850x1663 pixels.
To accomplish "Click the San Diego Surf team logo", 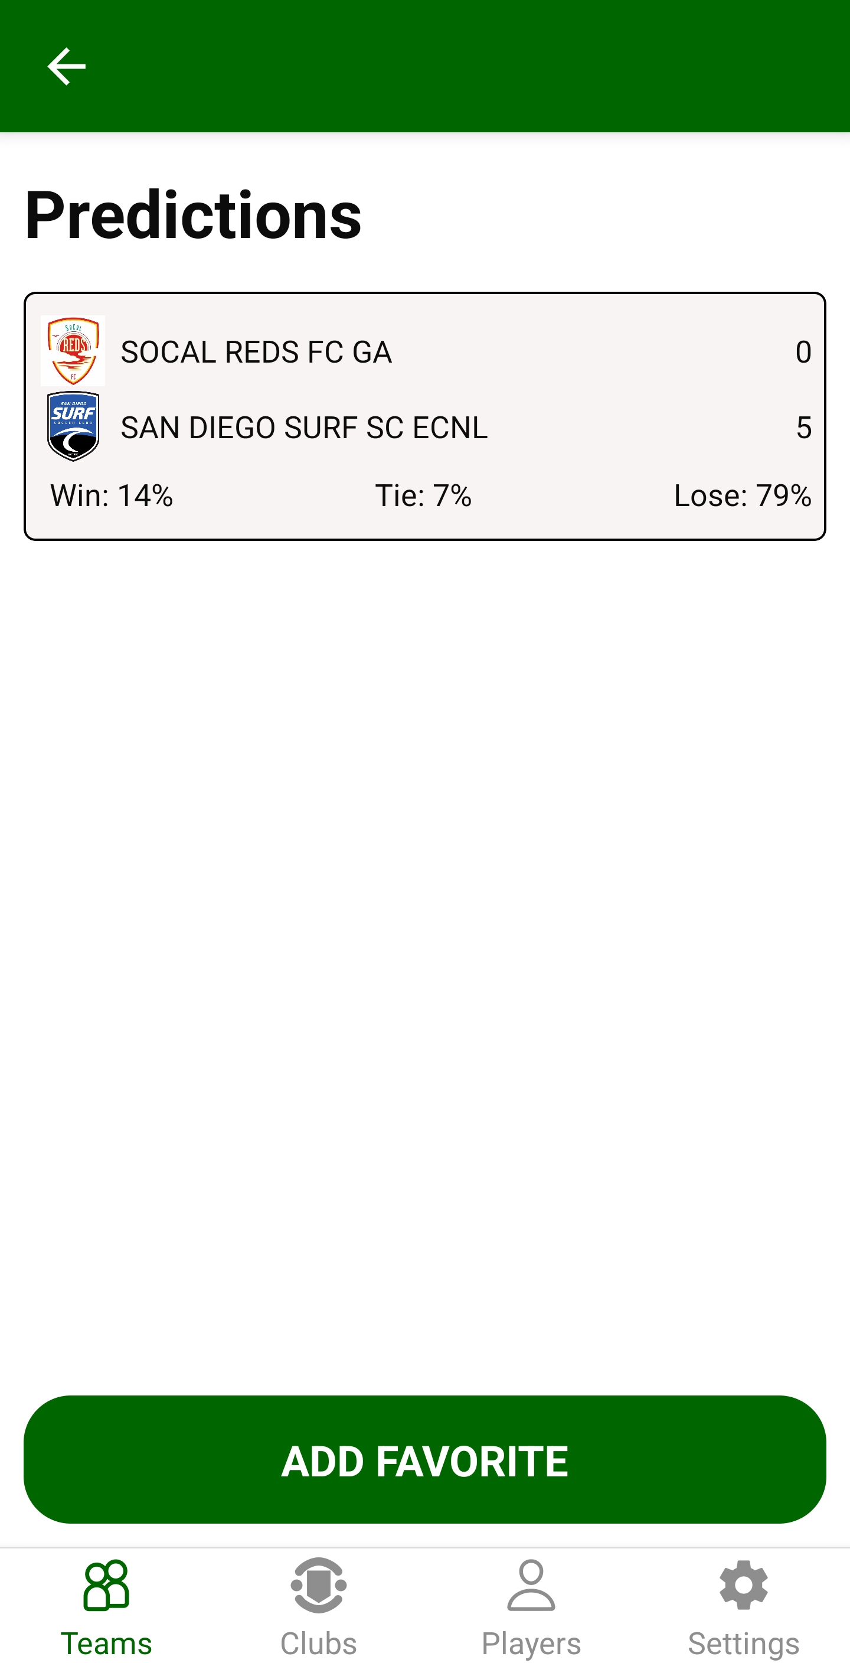I will [73, 426].
